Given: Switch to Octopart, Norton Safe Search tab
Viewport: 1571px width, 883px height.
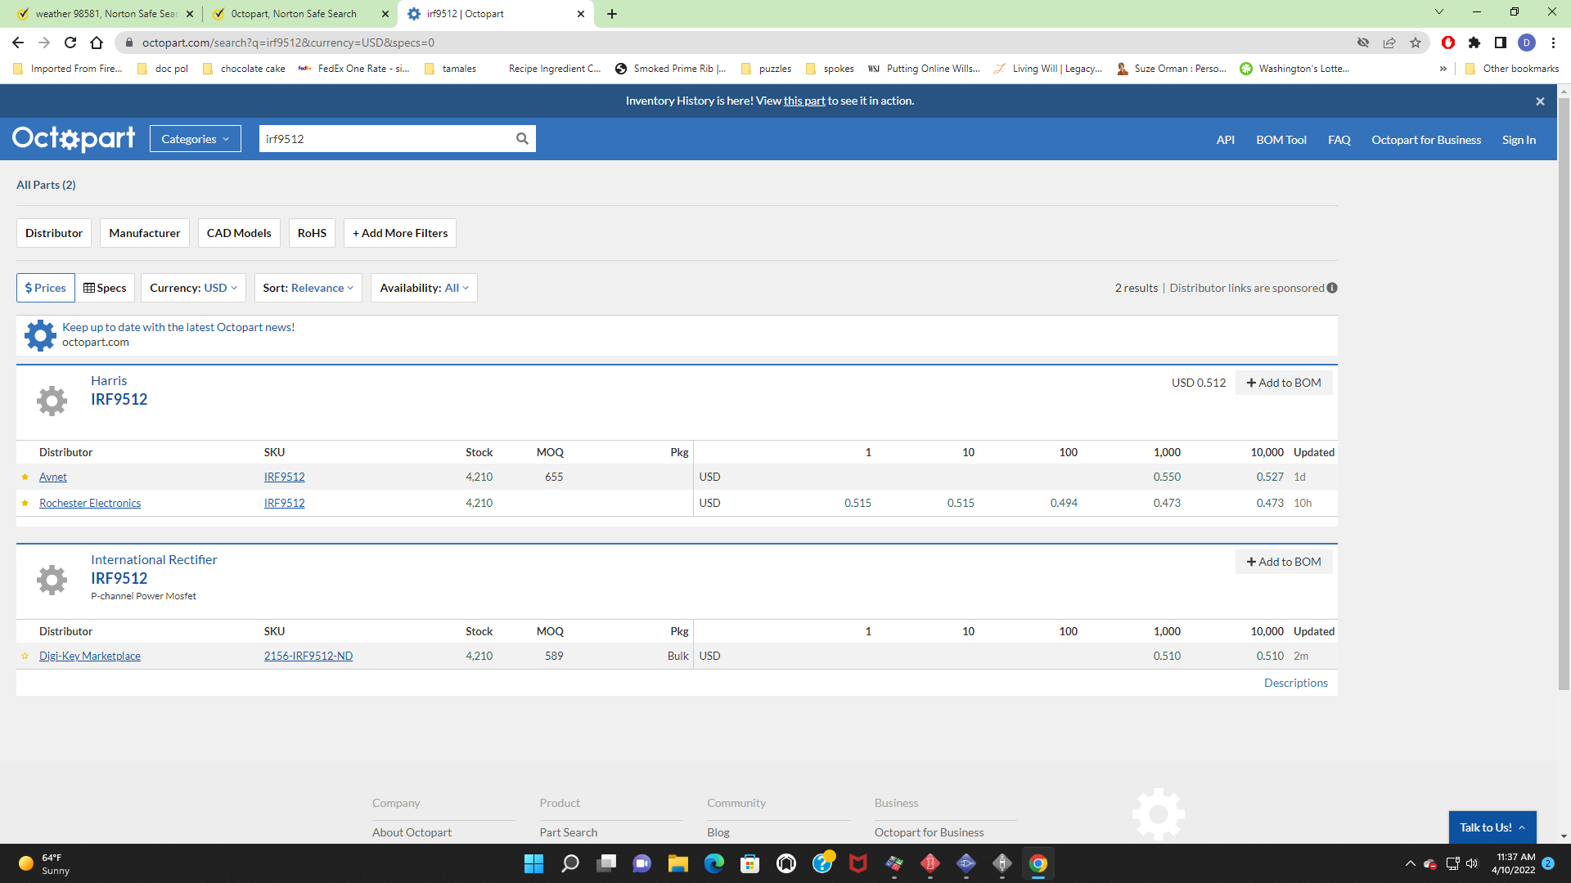Looking at the screenshot, I should pos(299,14).
